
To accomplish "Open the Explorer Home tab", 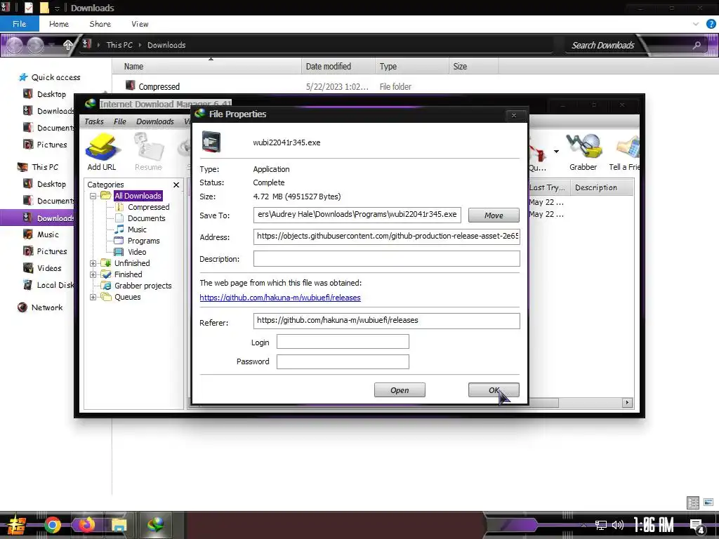I will pos(59,24).
